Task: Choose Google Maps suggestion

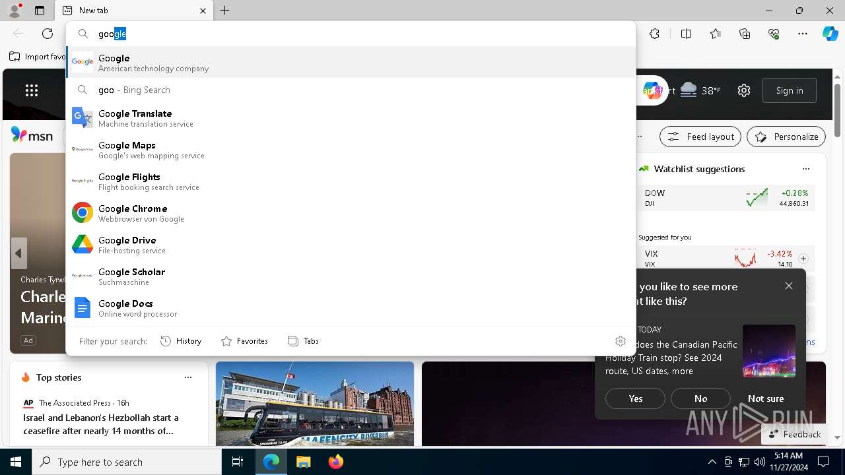Action: pos(351,150)
